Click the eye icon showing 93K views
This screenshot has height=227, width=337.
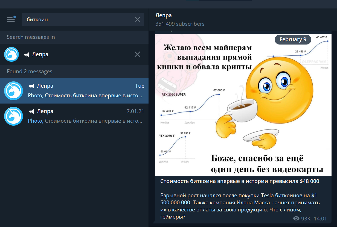click(x=296, y=218)
